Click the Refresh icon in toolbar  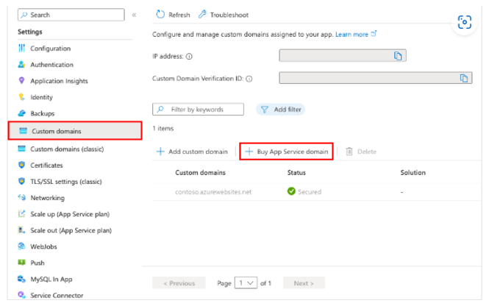[160, 15]
